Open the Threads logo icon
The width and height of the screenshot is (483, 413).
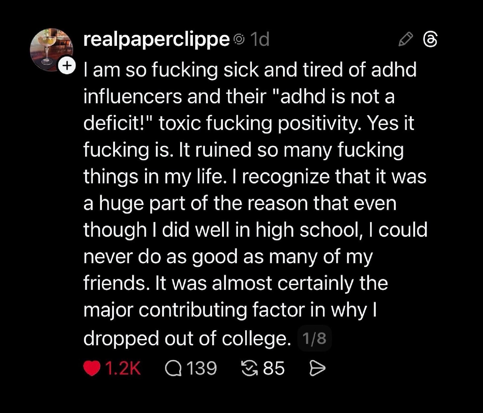pos(430,40)
